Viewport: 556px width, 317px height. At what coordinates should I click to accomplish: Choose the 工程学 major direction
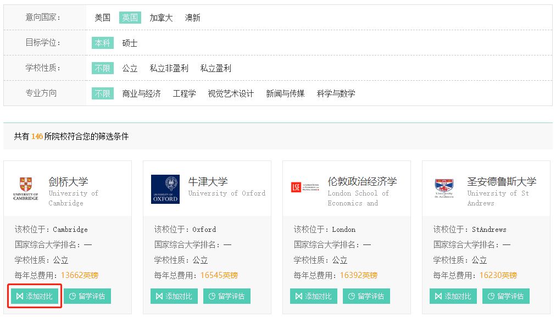[185, 93]
